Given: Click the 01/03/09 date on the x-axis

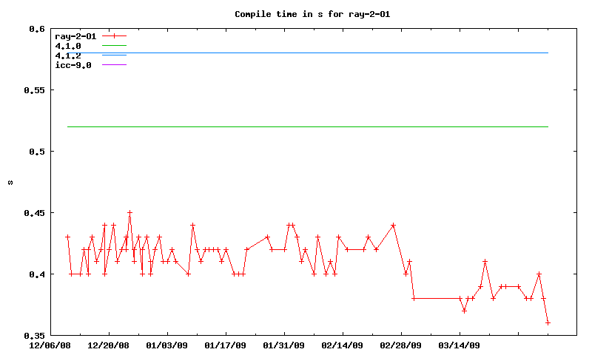Looking at the screenshot, I should click(167, 345).
